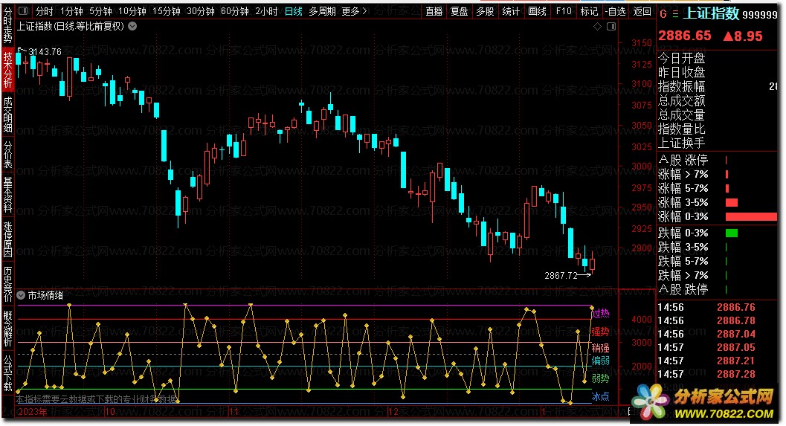The height and width of the screenshot is (426, 786).
Task: Select the 10分钟 period
Action: [132, 11]
